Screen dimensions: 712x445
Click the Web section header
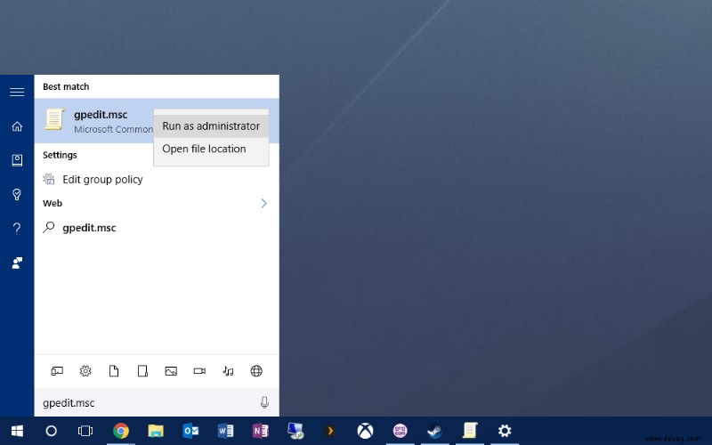pos(53,204)
